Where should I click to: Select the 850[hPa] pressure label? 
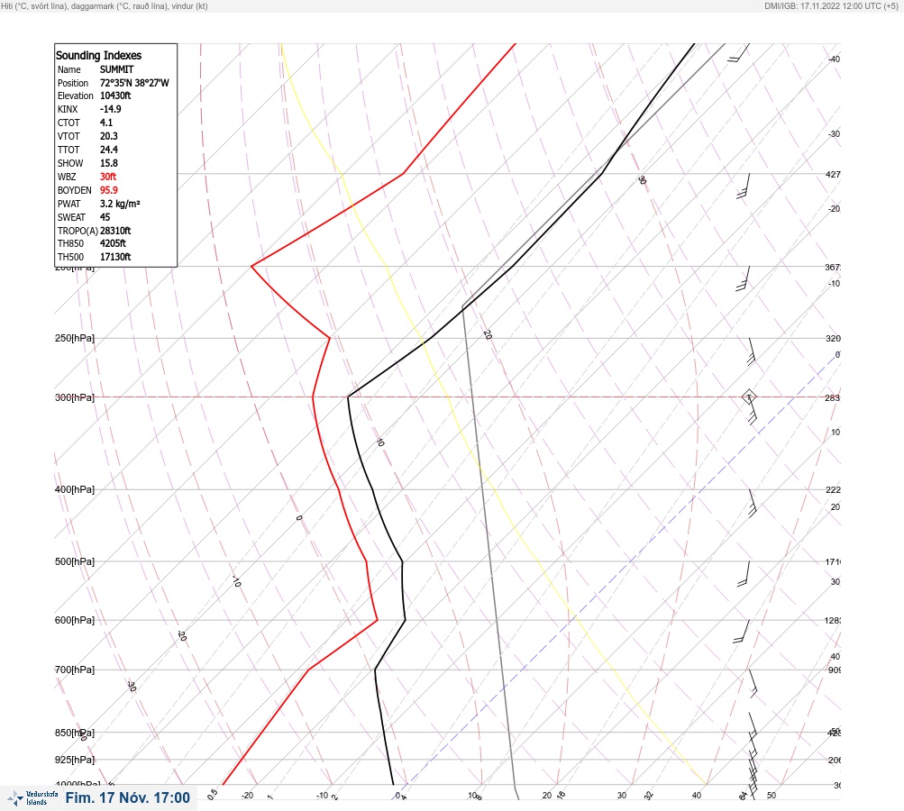pyautogui.click(x=75, y=733)
